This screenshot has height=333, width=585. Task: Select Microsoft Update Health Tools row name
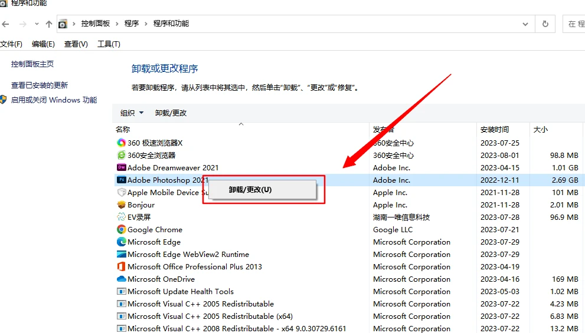coord(181,291)
